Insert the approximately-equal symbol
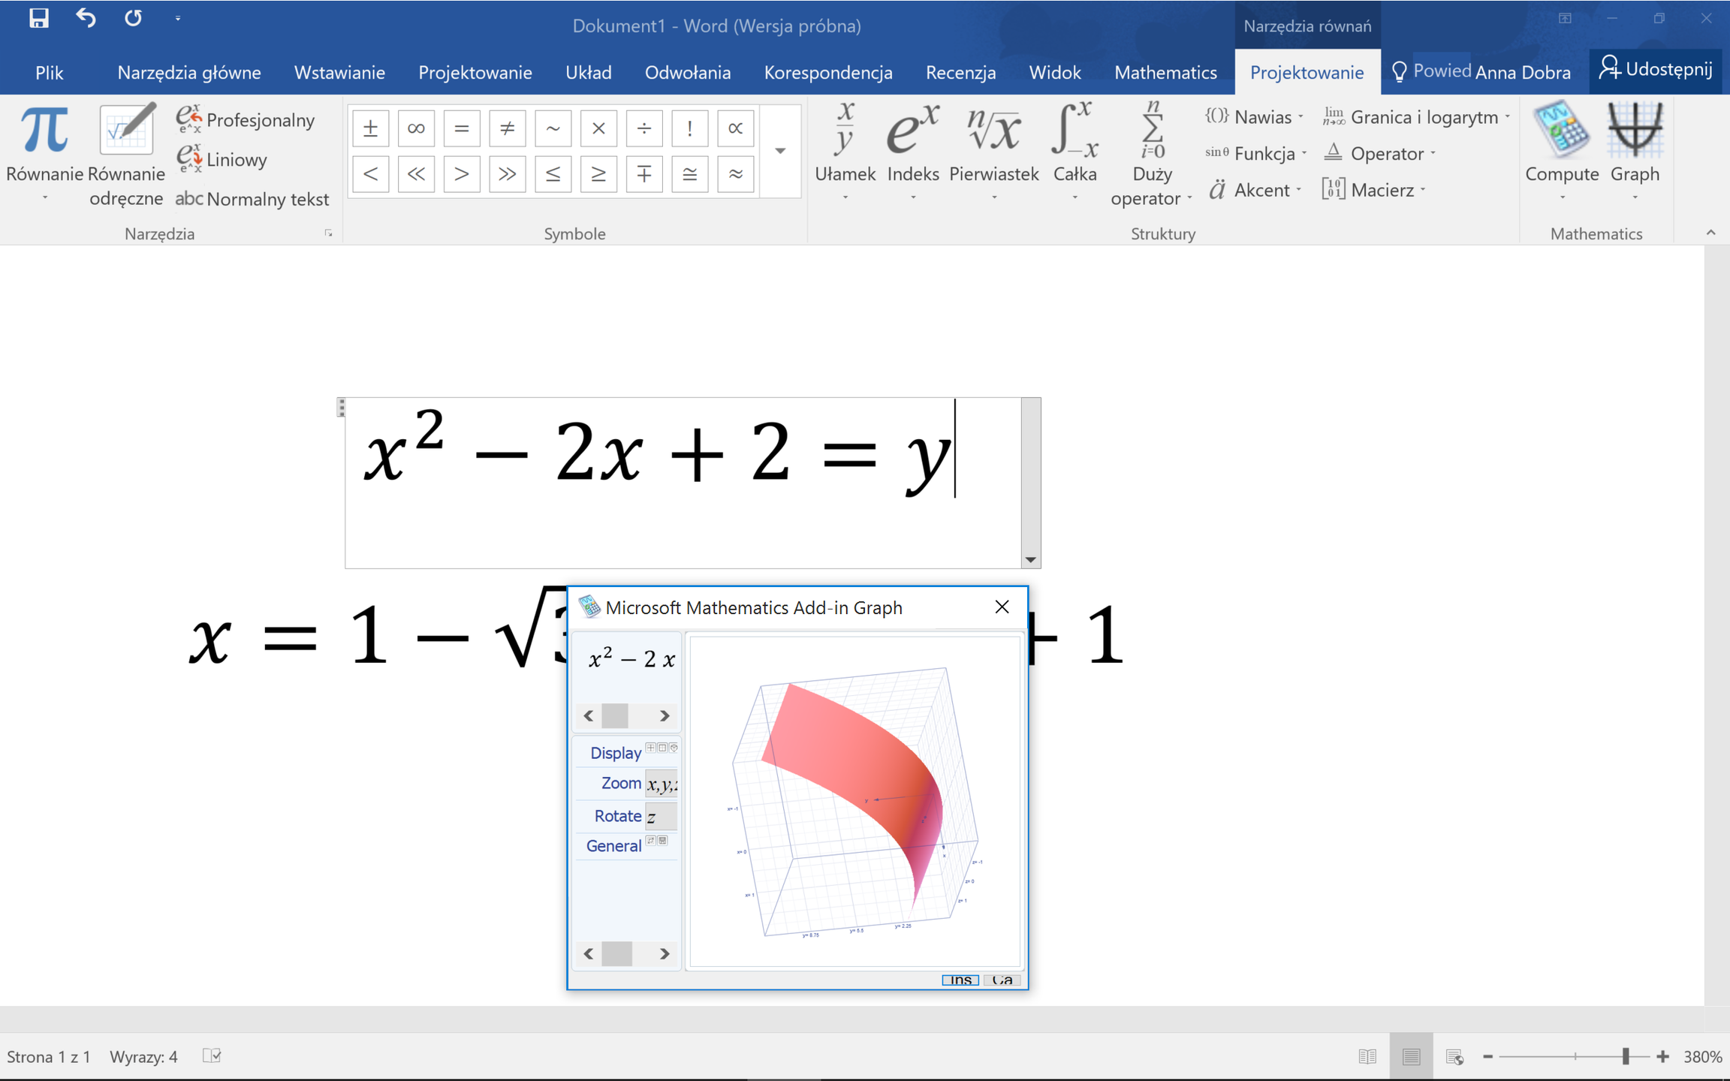 [x=735, y=174]
